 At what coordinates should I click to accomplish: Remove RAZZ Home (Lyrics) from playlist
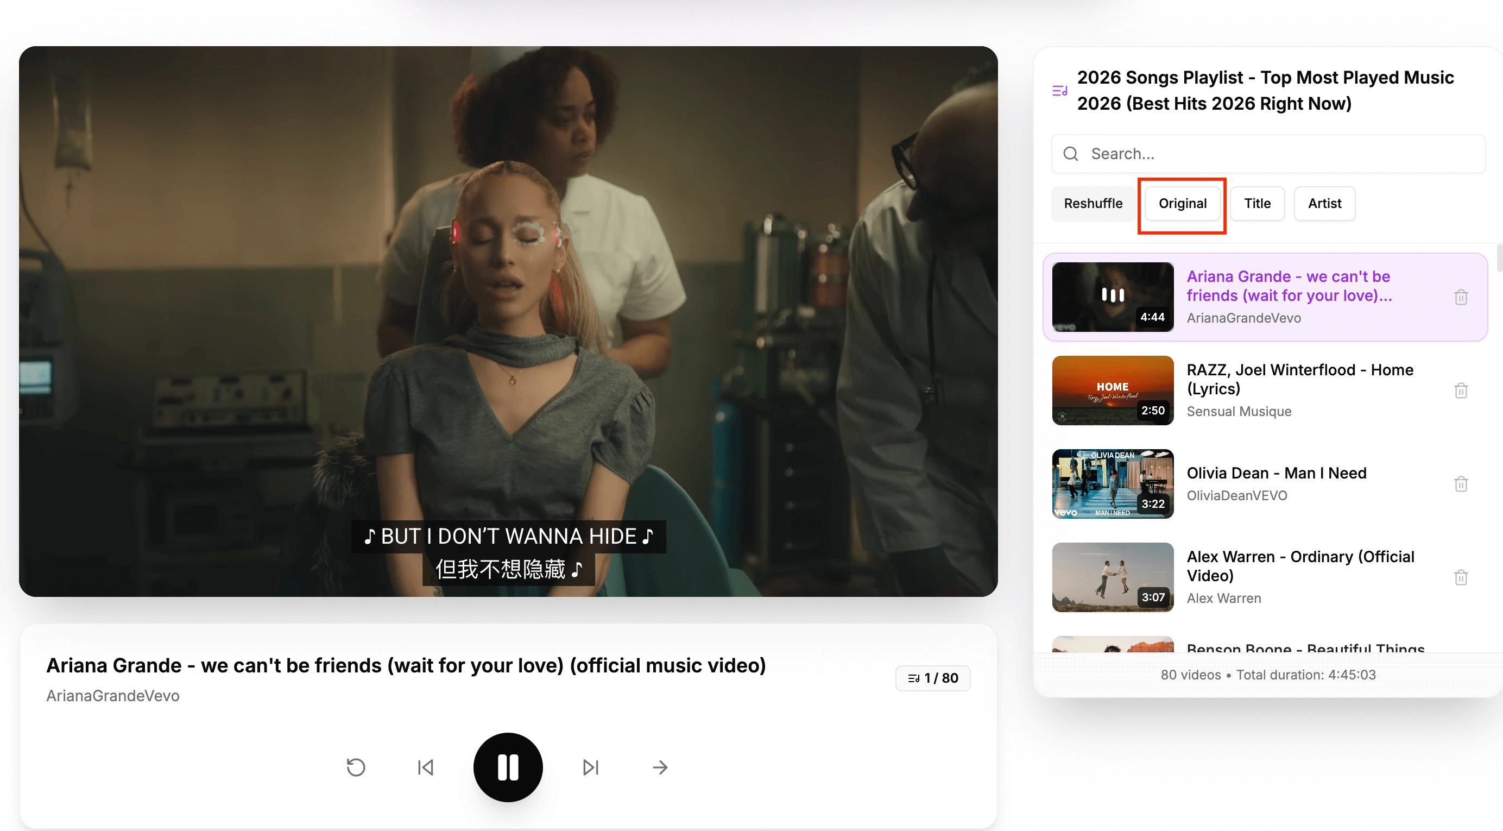[x=1461, y=391]
